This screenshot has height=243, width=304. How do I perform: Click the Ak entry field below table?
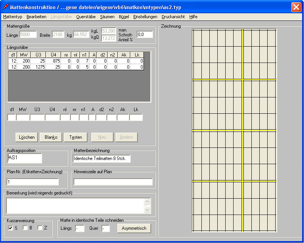pyautogui.click(x=123, y=118)
